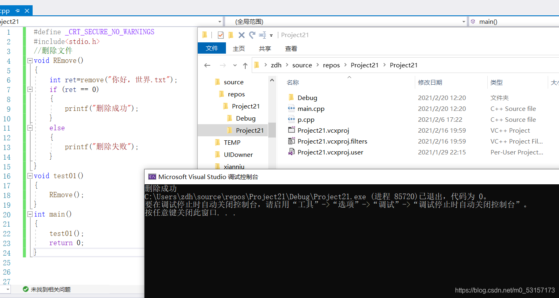Collapse the if block at line 7
The width and height of the screenshot is (559, 298).
point(30,90)
